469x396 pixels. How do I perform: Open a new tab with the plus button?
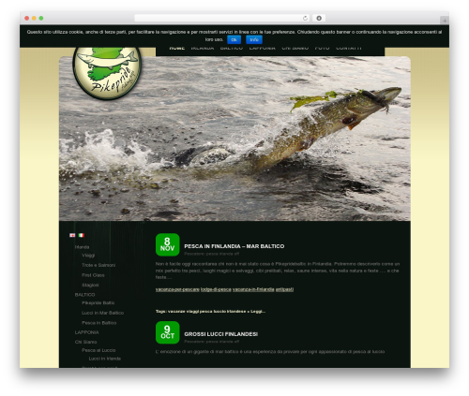click(x=445, y=21)
